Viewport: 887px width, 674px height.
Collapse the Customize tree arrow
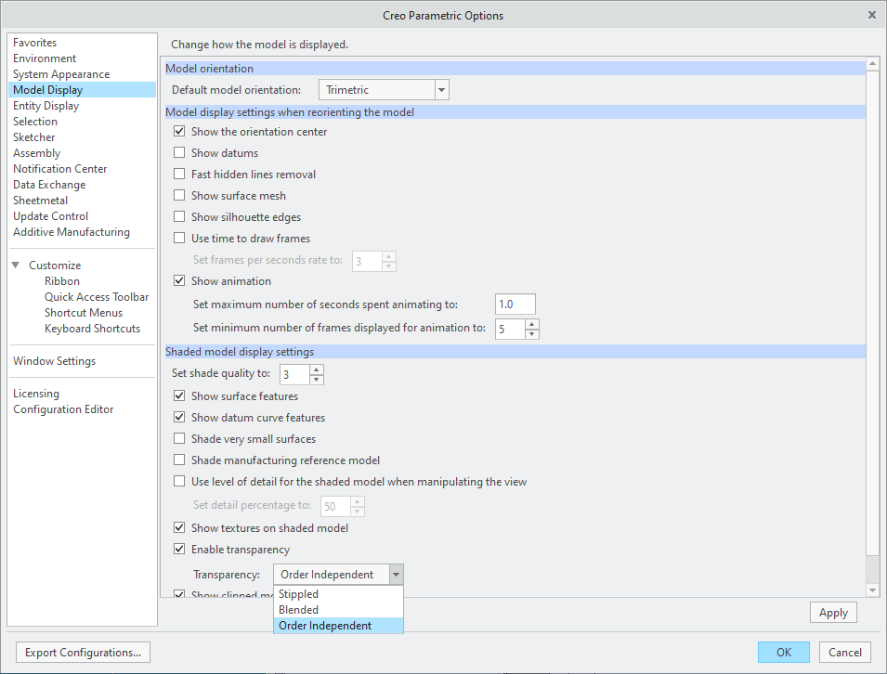click(x=16, y=266)
